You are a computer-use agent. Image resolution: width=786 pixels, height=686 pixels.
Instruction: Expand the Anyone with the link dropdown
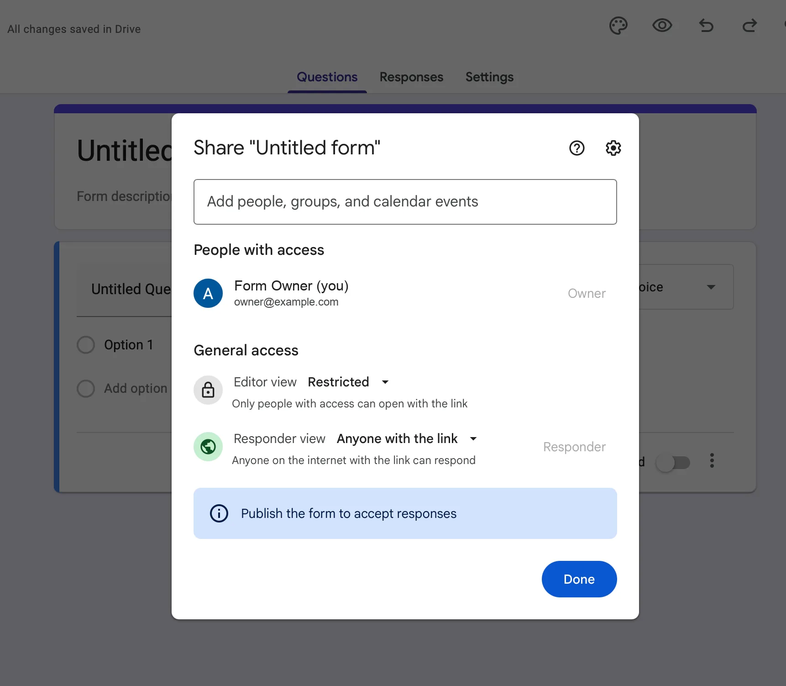pyautogui.click(x=407, y=438)
